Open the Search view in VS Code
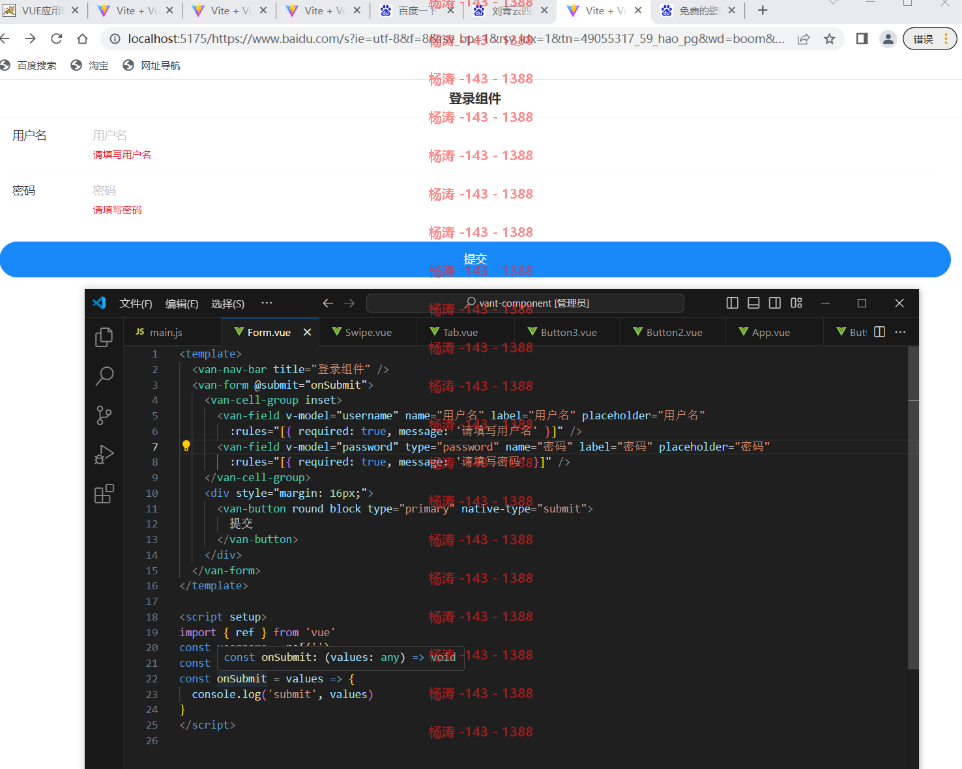962x769 pixels. pyautogui.click(x=104, y=376)
